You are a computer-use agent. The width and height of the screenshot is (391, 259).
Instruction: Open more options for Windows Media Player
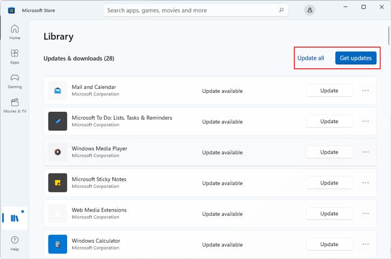coord(365,152)
